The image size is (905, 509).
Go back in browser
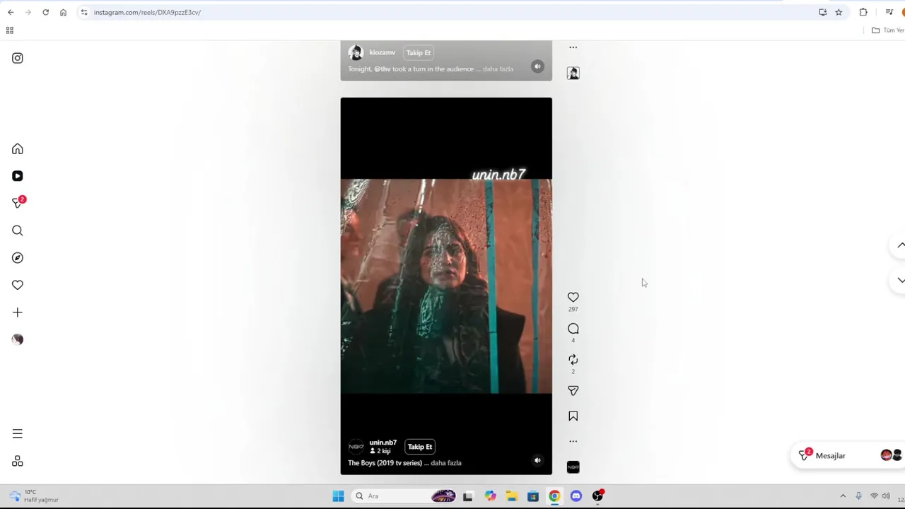11,12
